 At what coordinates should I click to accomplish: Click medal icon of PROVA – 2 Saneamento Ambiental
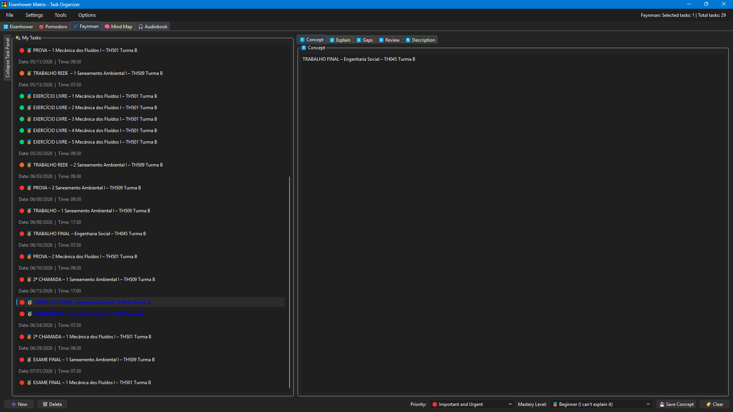coord(29,188)
